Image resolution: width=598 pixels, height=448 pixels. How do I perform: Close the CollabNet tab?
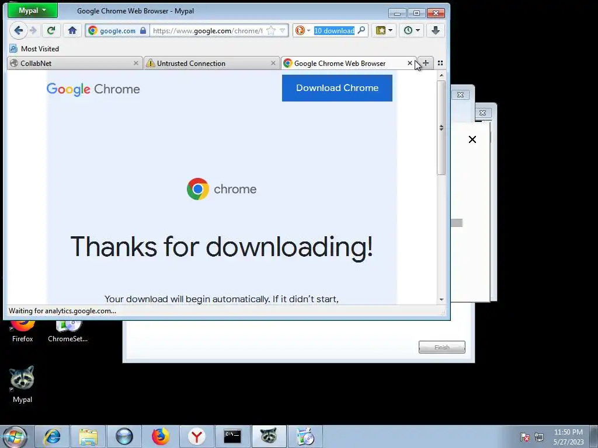pyautogui.click(x=135, y=63)
